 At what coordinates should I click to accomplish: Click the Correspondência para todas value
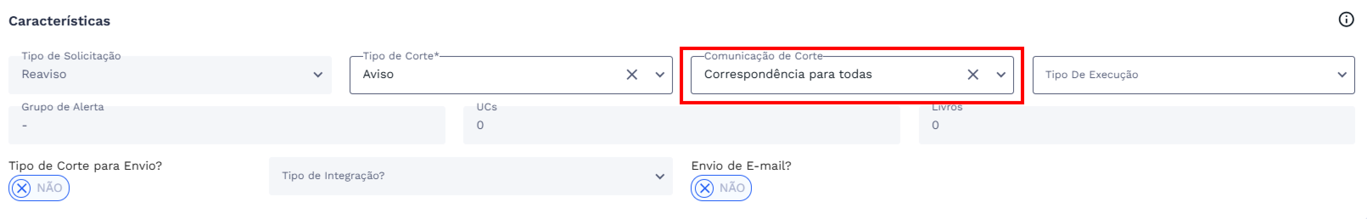tap(787, 75)
